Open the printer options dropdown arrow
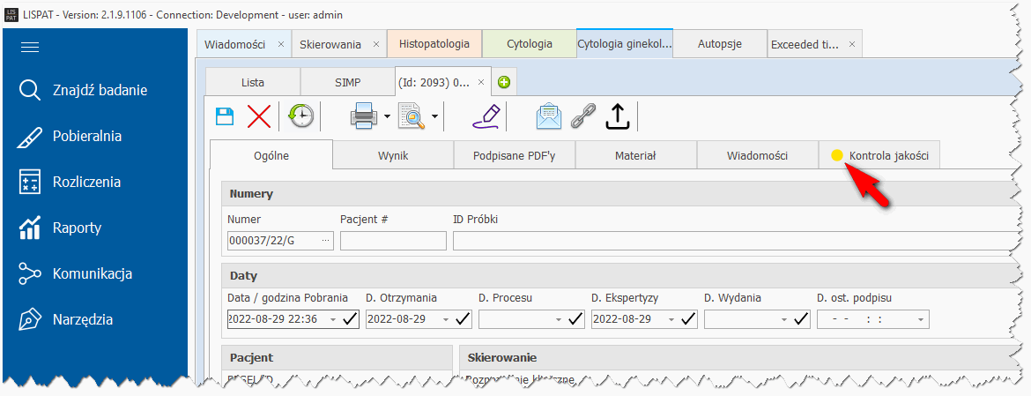1031x396 pixels. click(x=387, y=116)
